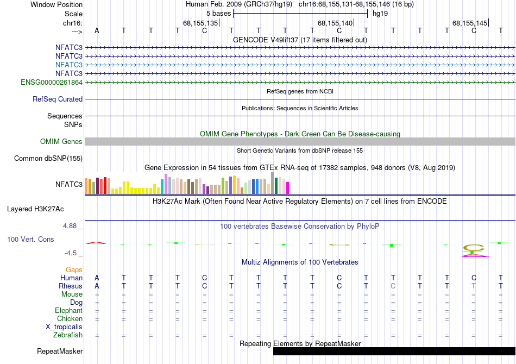Open the Sequences publications track label
The height and width of the screenshot is (364, 516).
[65, 116]
